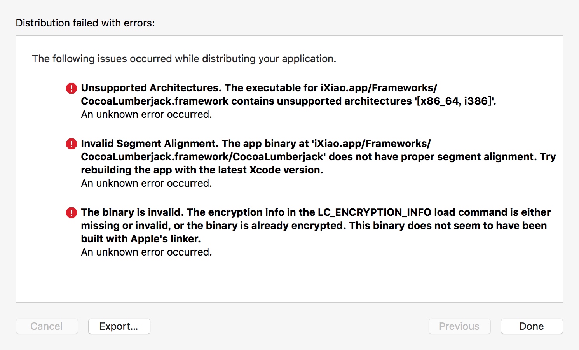Click the Cancel button
This screenshot has width=579, height=350.
[x=47, y=326]
